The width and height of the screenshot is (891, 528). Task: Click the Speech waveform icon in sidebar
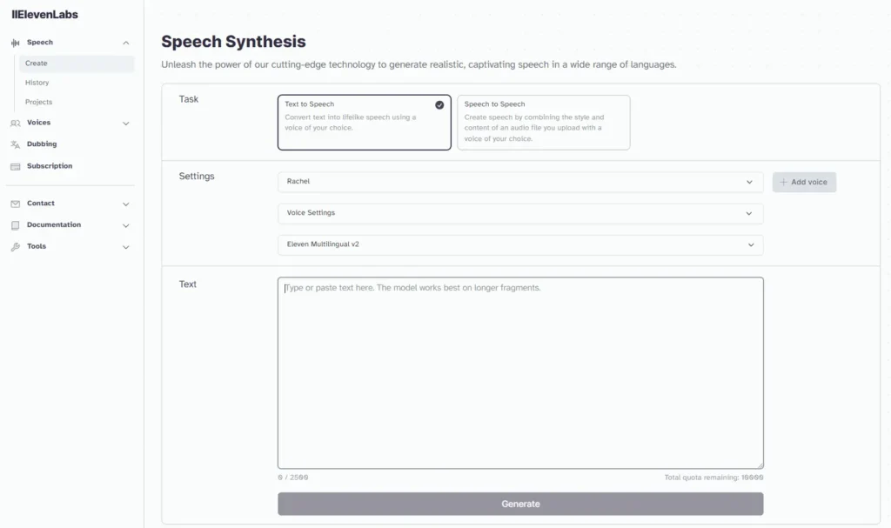(x=16, y=43)
